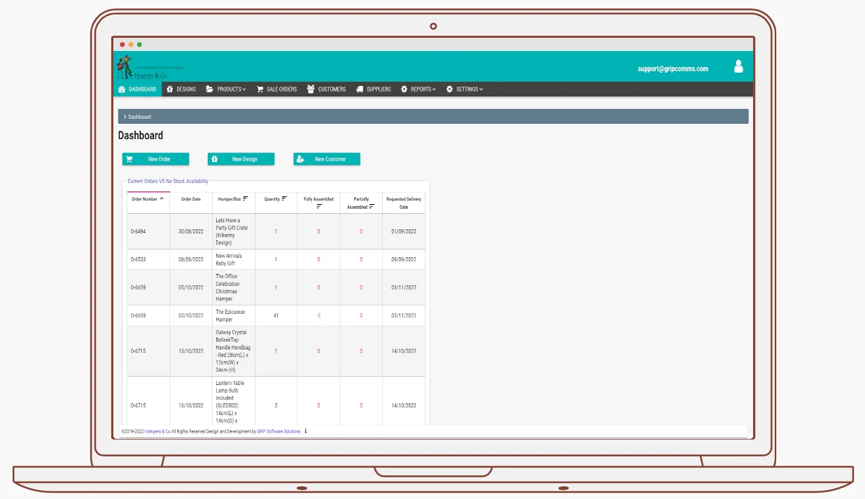The image size is (865, 499).
Task: Click the Reports gear icon in the navbar
Action: [x=405, y=89]
